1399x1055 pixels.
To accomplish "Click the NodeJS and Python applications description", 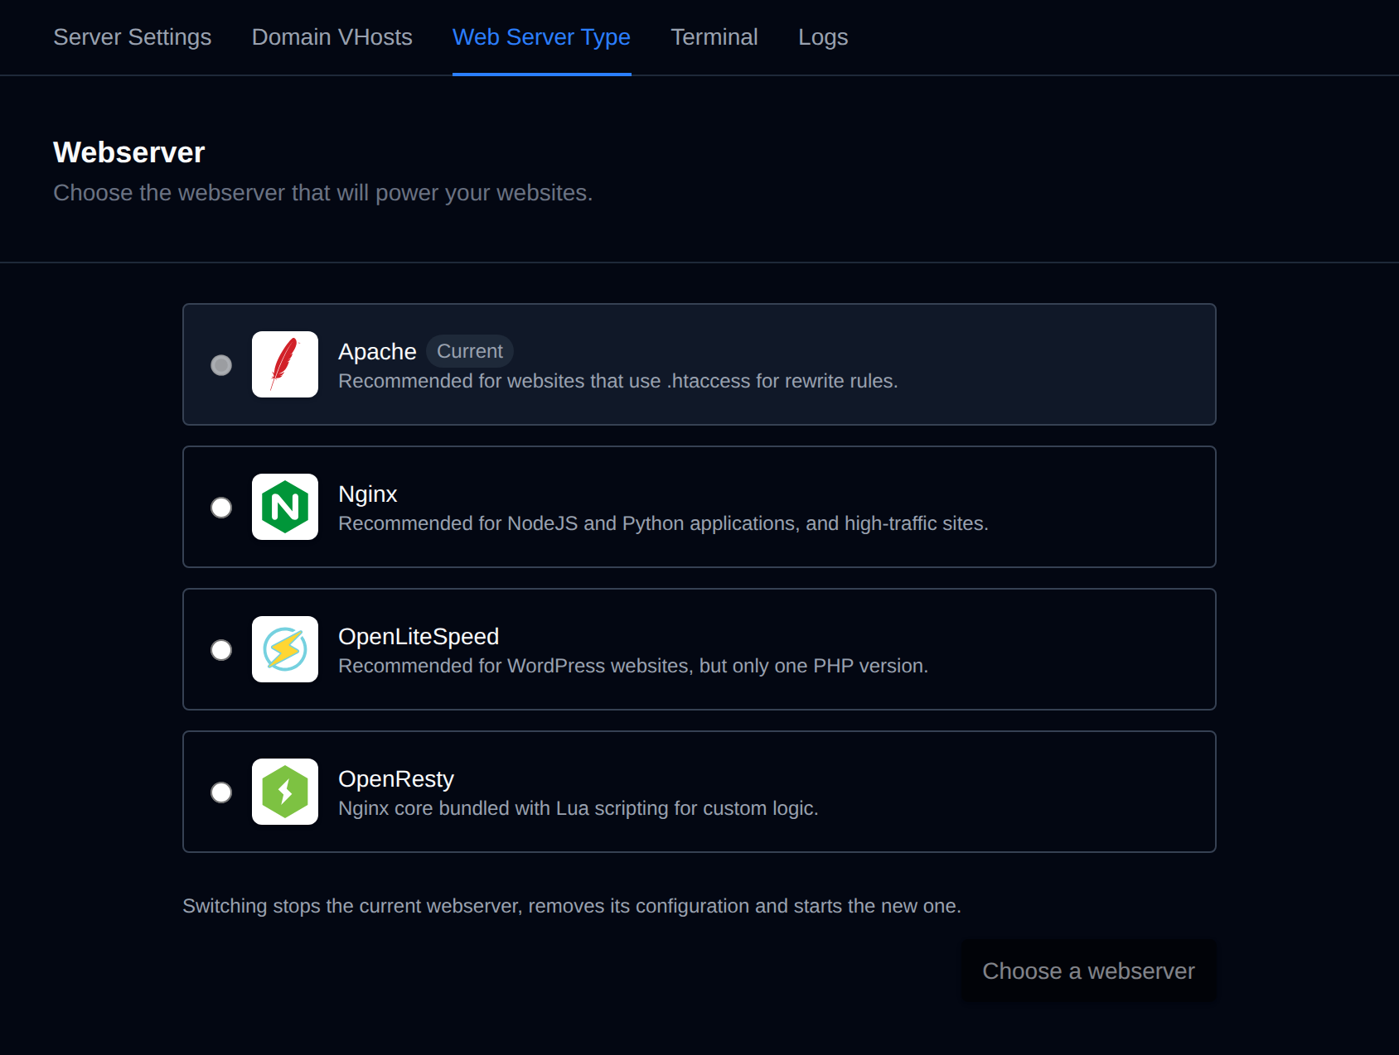I will (664, 523).
